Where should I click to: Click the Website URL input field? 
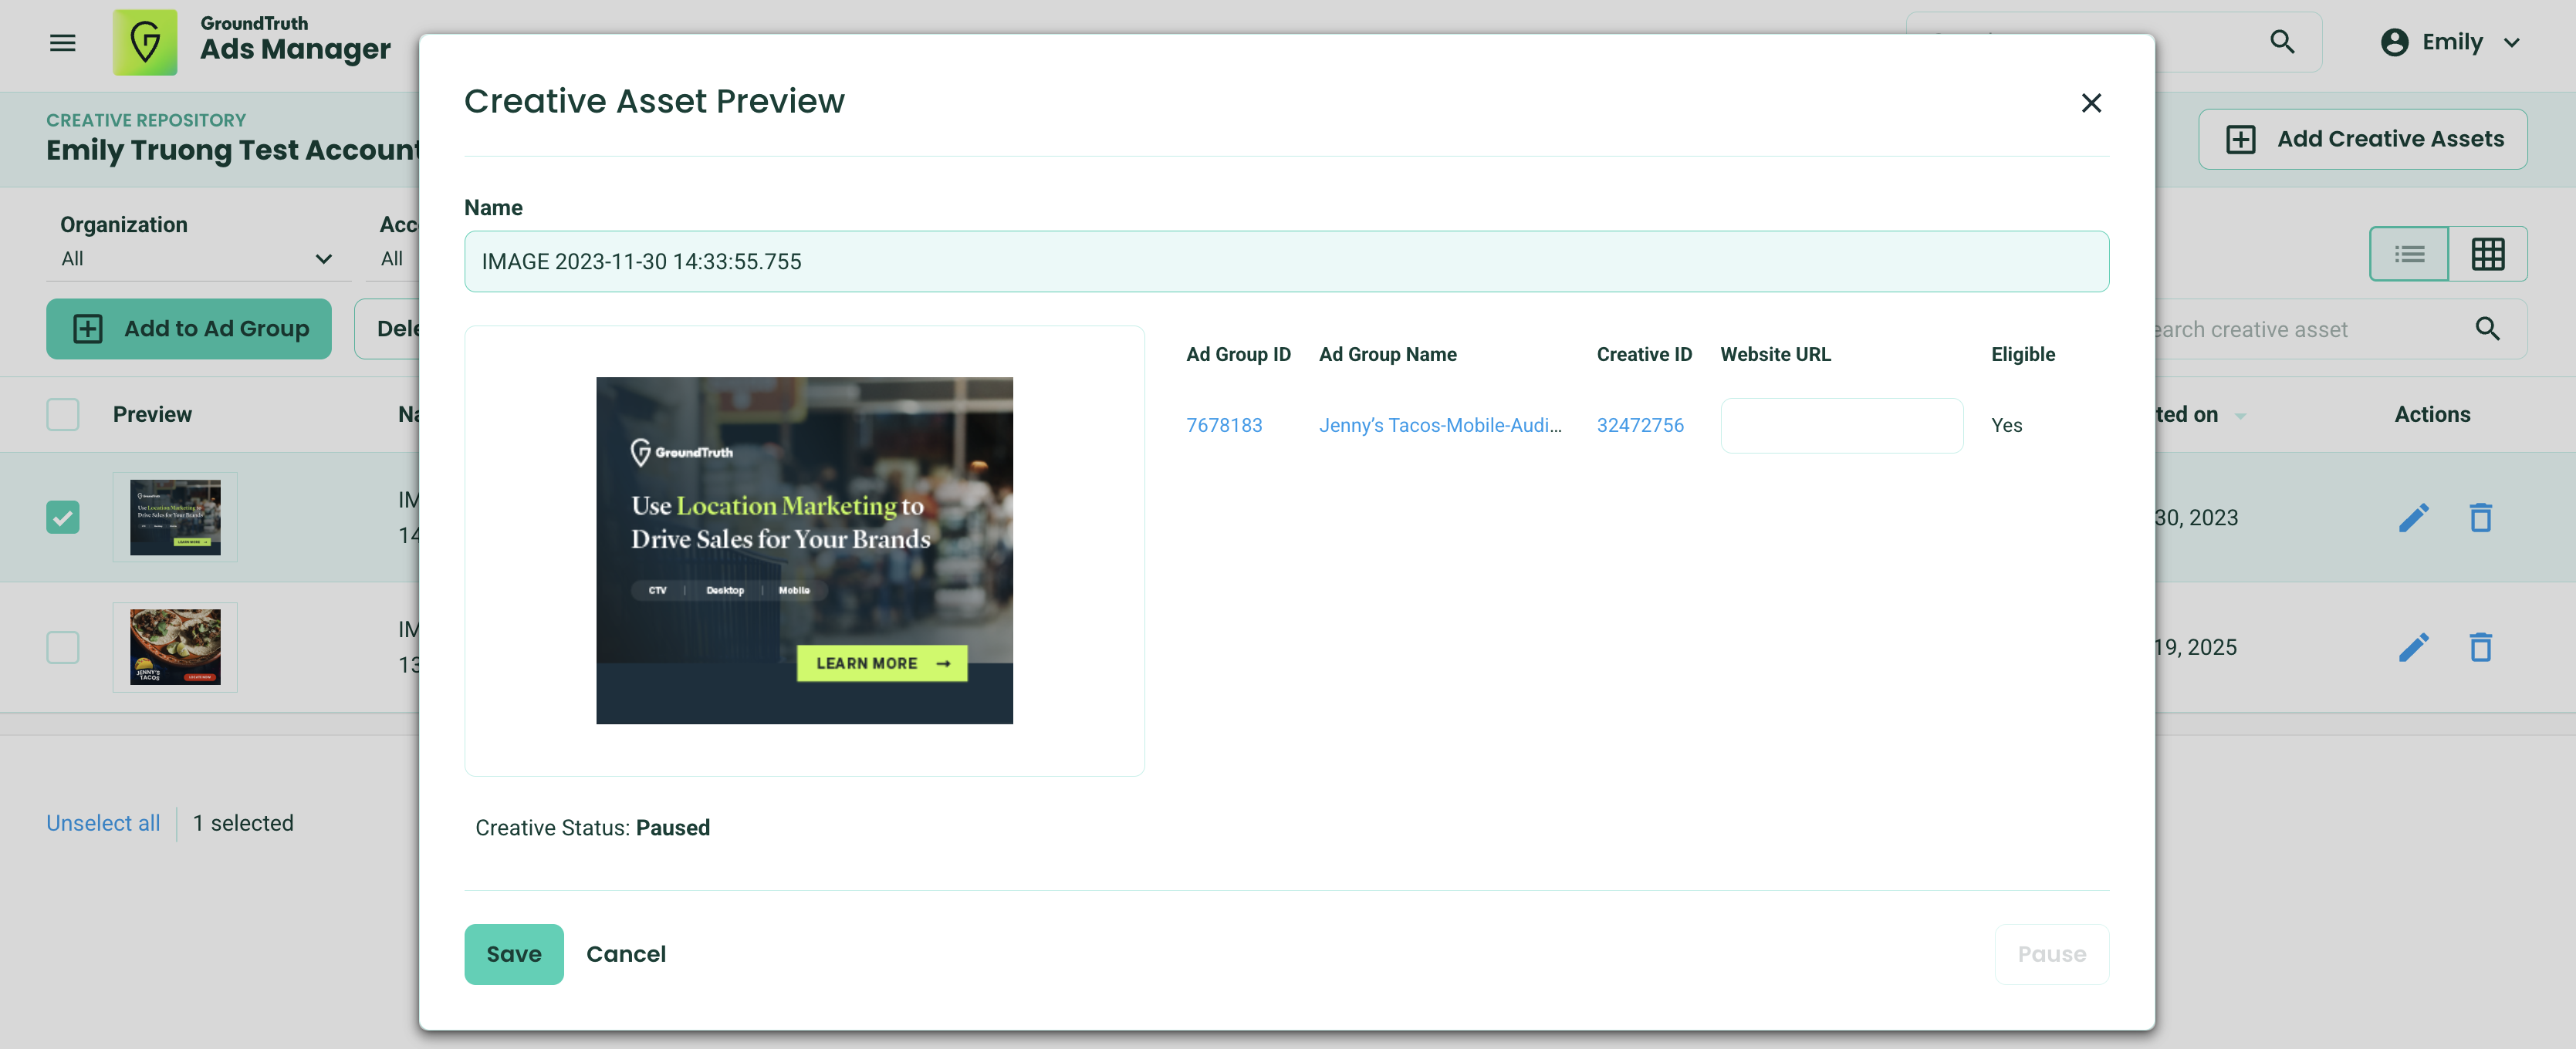click(1841, 424)
